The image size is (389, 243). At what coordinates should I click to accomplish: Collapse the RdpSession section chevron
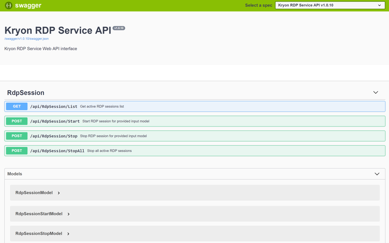pos(375,93)
